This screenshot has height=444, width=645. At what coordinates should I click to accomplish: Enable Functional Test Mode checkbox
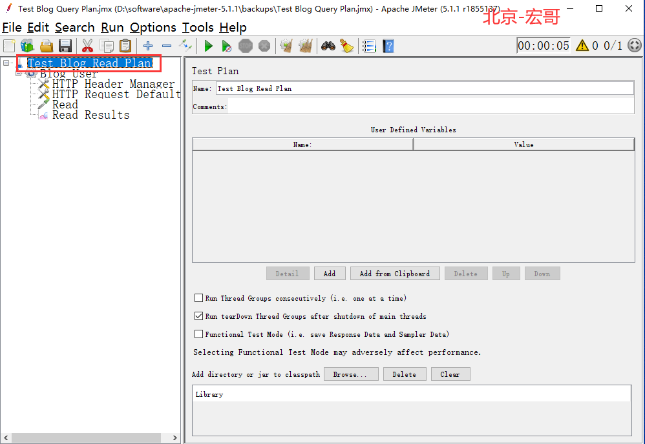198,334
